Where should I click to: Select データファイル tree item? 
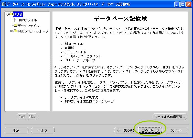click(x=28, y=26)
